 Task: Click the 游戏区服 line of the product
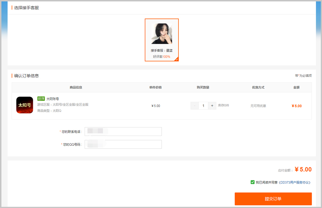[63, 105]
